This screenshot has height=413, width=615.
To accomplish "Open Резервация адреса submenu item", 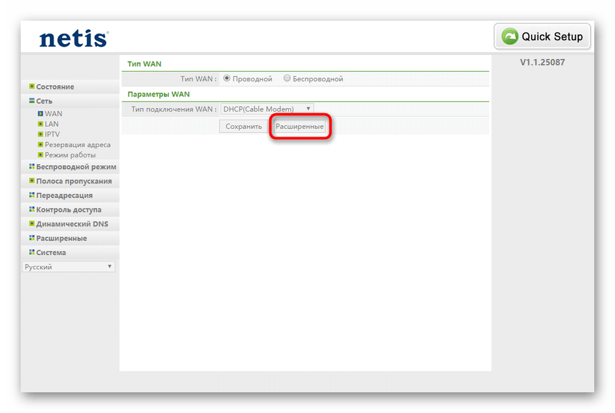I will [x=78, y=145].
